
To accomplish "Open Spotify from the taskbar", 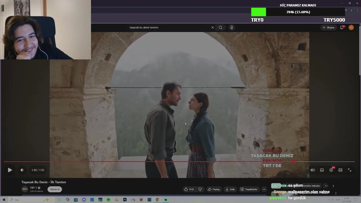I will click(x=108, y=200).
